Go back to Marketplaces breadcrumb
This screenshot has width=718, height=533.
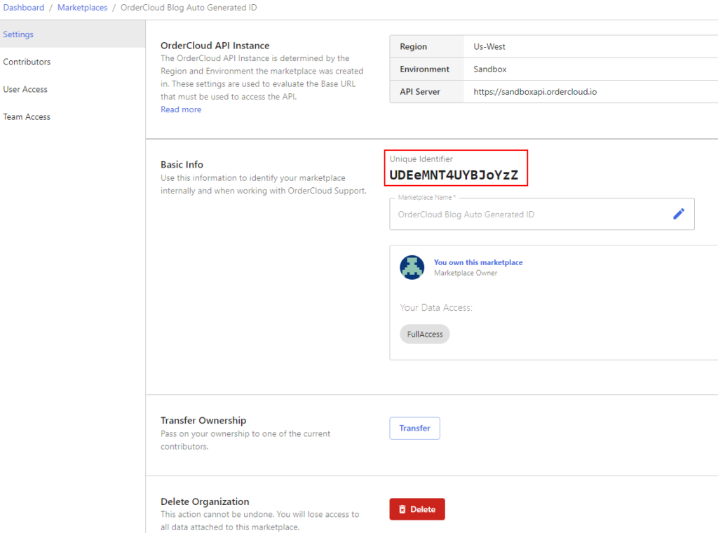[83, 8]
